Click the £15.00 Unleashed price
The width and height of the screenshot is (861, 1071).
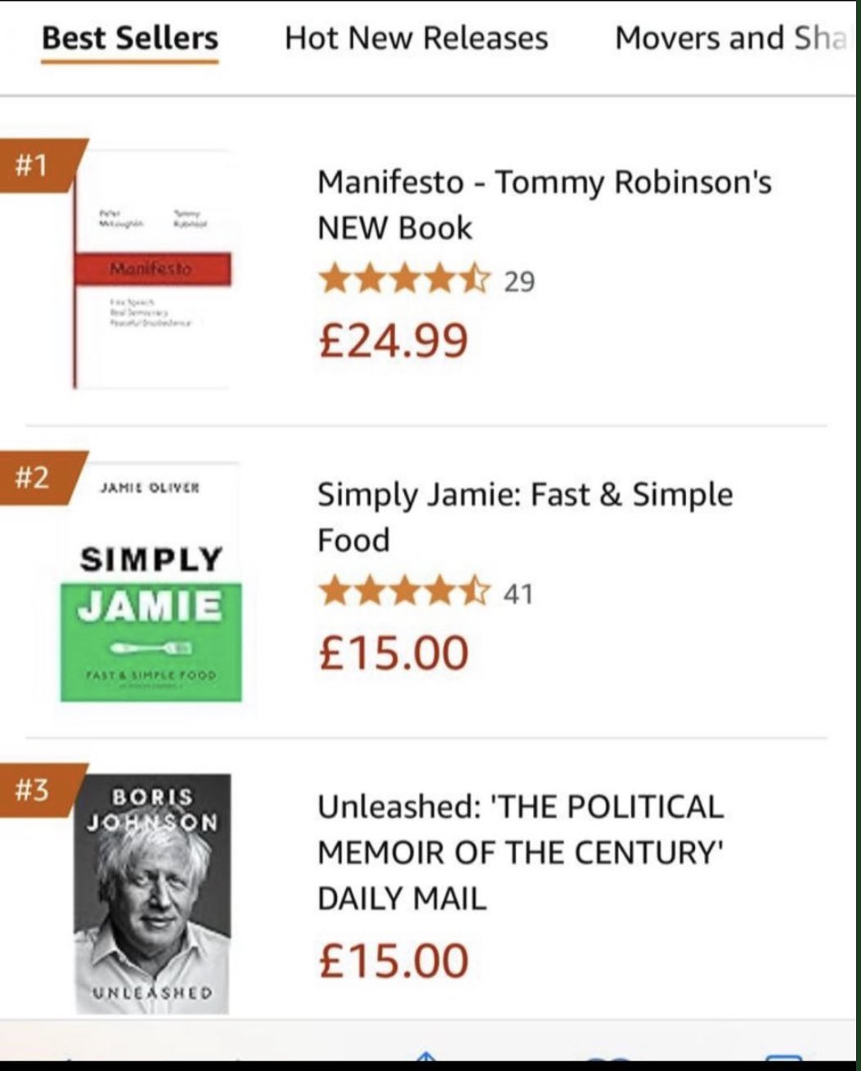(x=393, y=960)
